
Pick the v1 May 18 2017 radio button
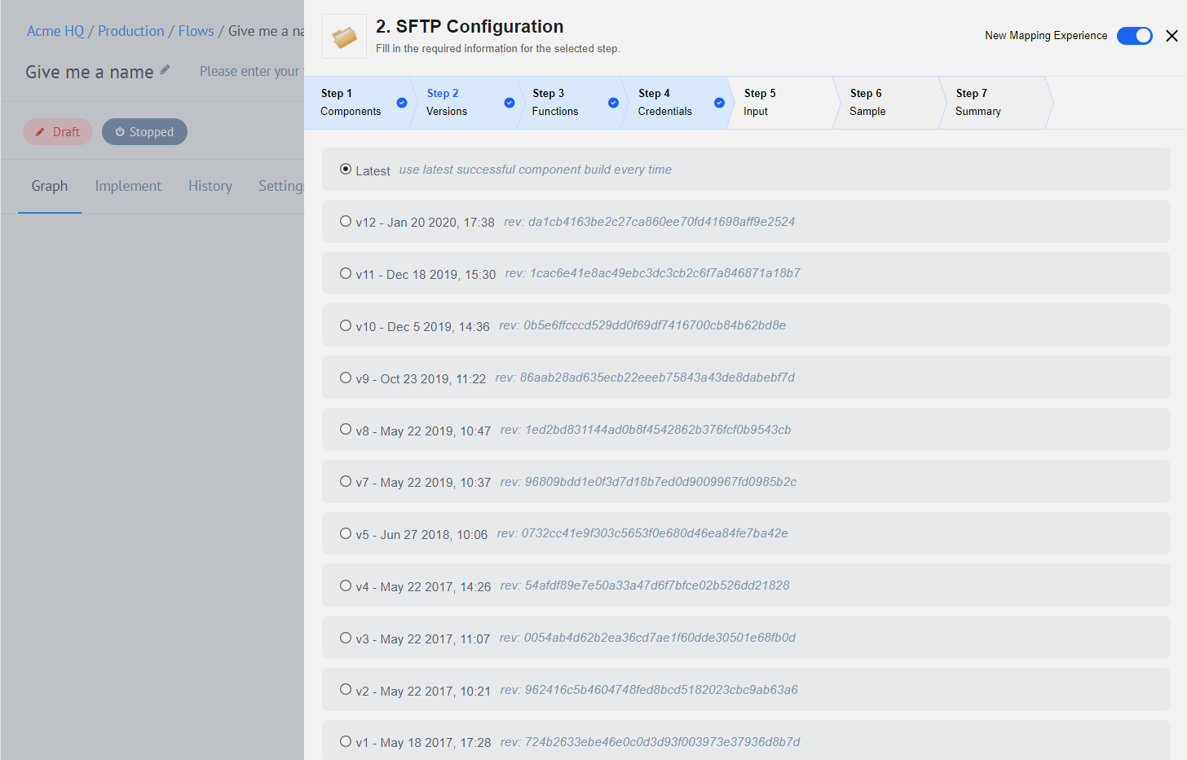click(346, 741)
